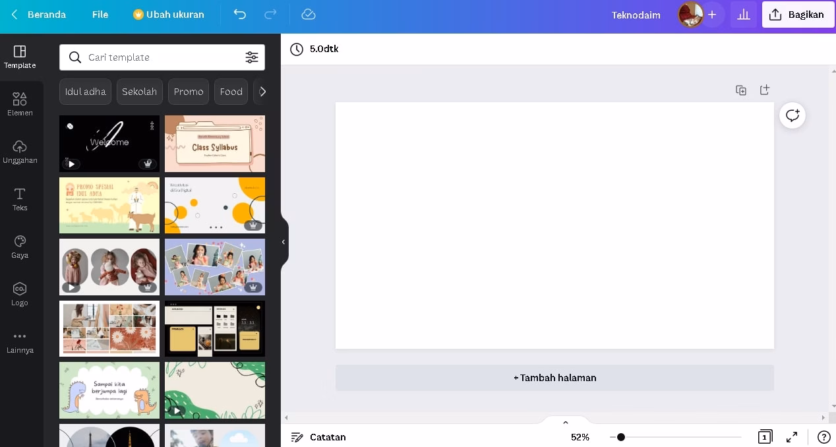Choose the black Welcome template
This screenshot has height=447, width=836.
point(109,144)
